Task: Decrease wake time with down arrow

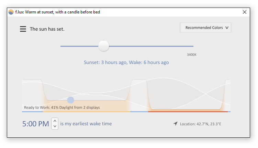Action: (x=55, y=126)
